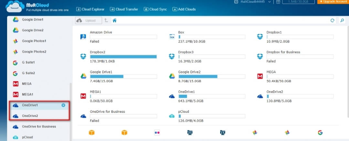
Task: Open the Dropbox3 icon in overview
Action: coord(172,57)
